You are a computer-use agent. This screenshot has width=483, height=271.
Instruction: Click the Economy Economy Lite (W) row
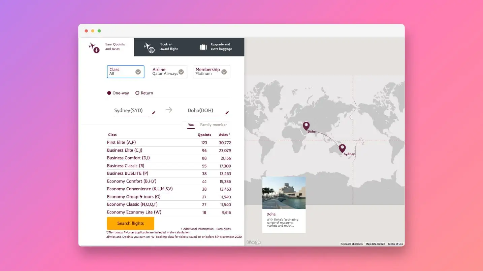point(169,212)
